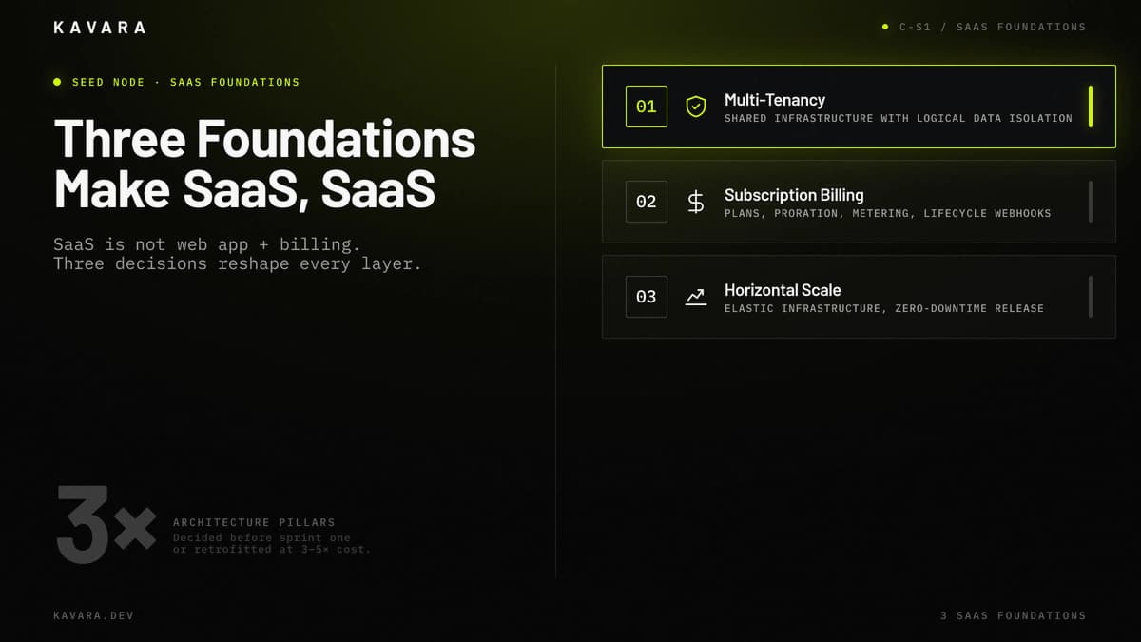Click 'PLANS, PRORATION, METERING, LIFECYCLE WEBHOOKS' subtitle

click(888, 214)
